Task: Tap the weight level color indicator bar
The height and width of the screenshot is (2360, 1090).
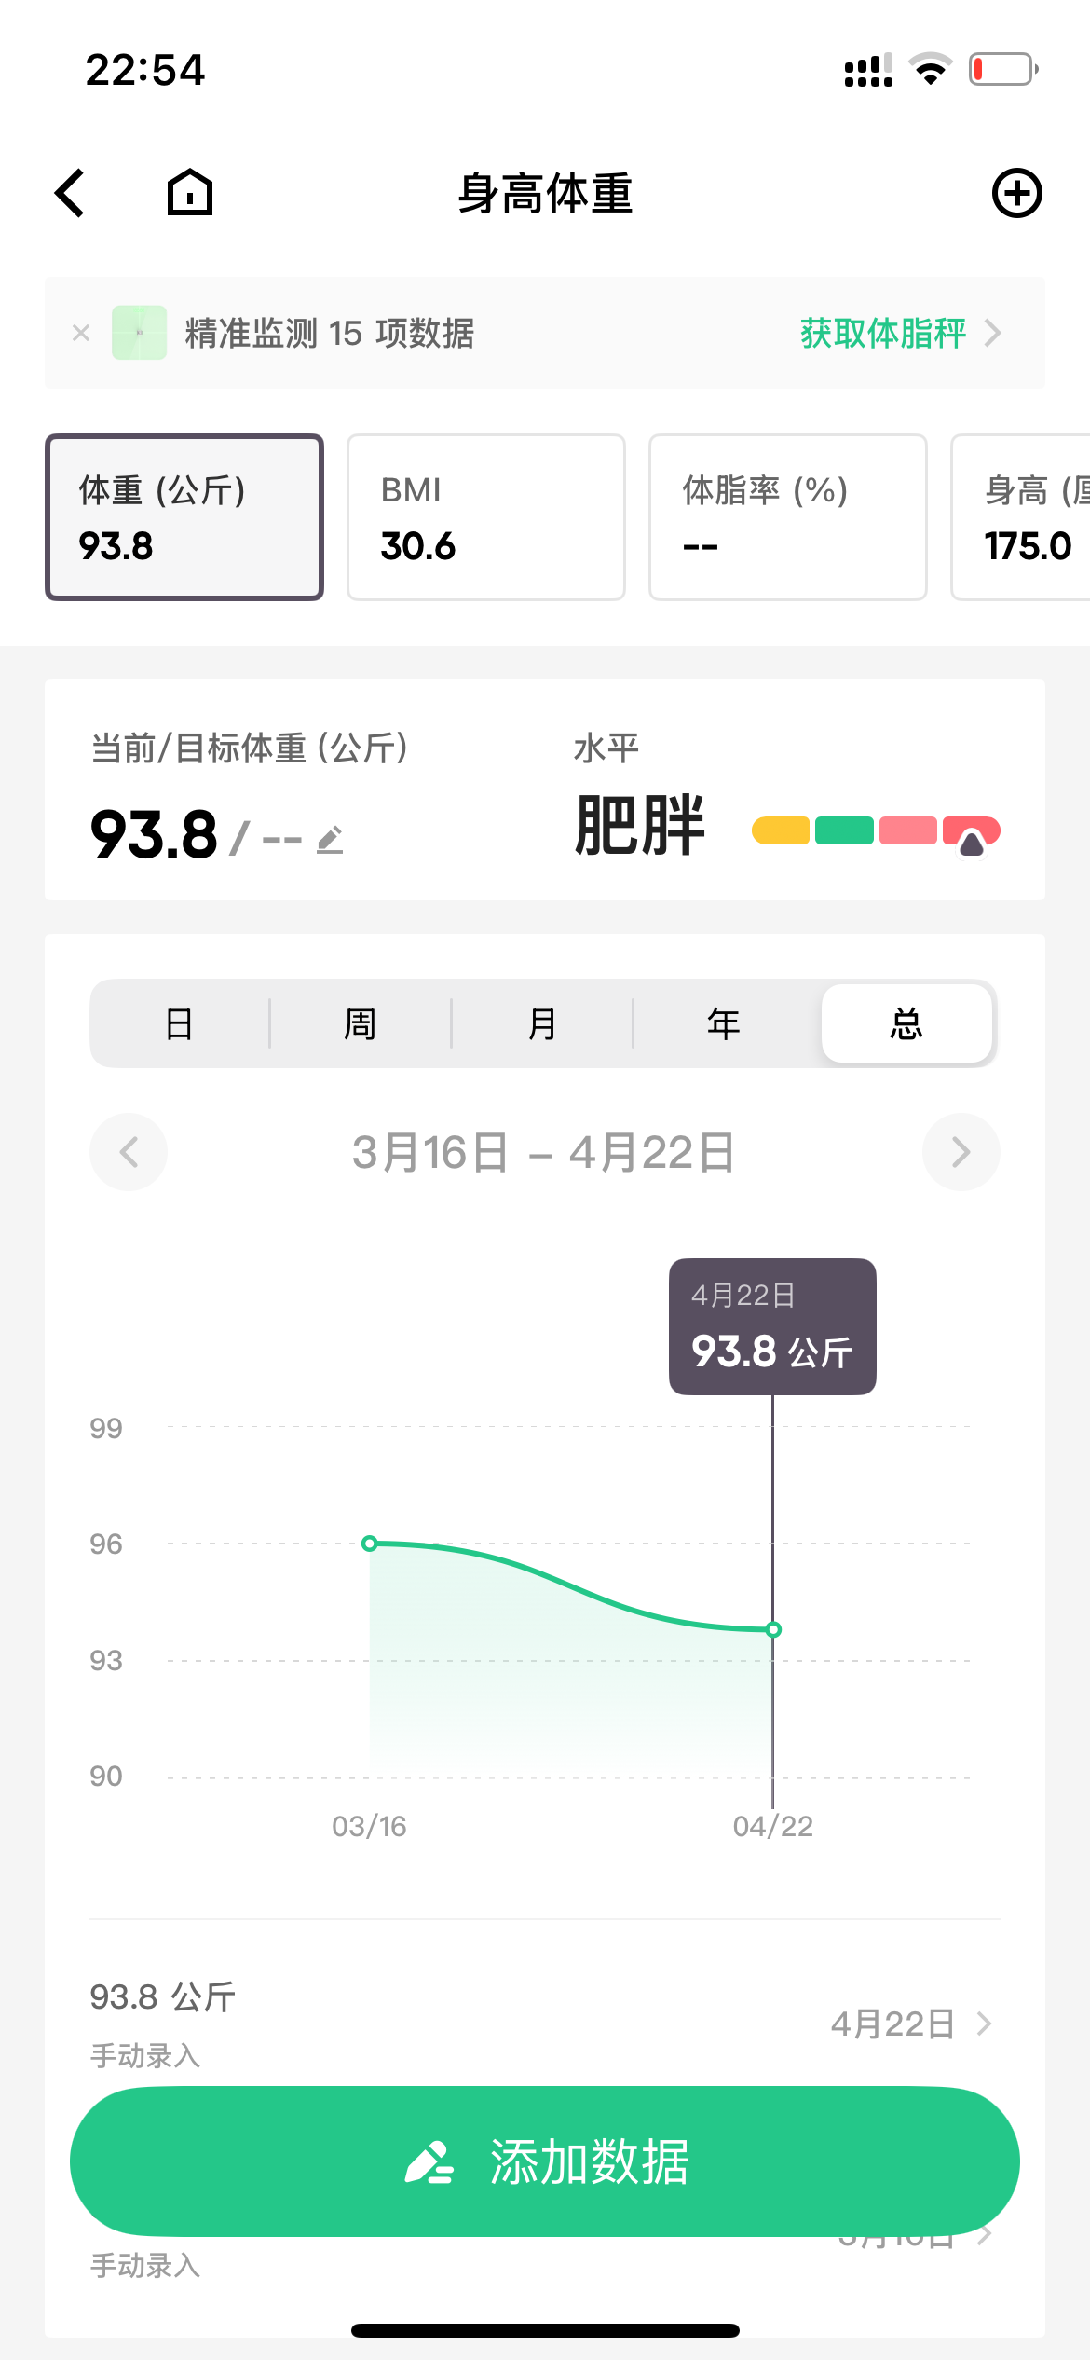Action: point(876,830)
